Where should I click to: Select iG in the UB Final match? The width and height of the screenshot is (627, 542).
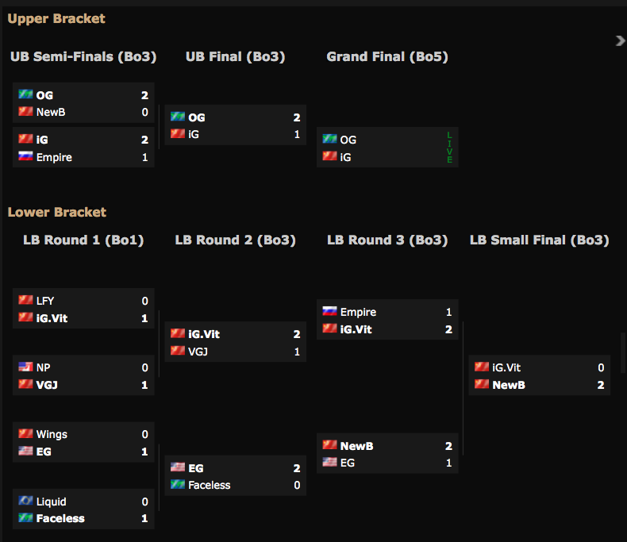point(194,134)
